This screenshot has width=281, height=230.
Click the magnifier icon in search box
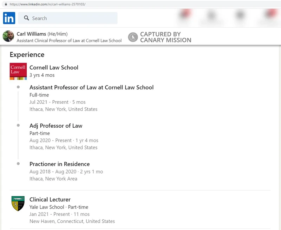pyautogui.click(x=27, y=18)
